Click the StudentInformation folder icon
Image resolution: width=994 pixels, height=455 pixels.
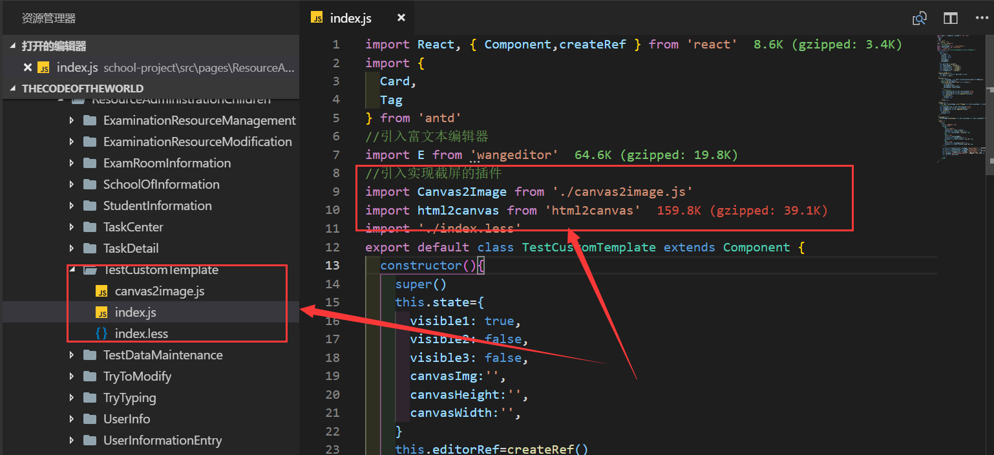click(90, 206)
